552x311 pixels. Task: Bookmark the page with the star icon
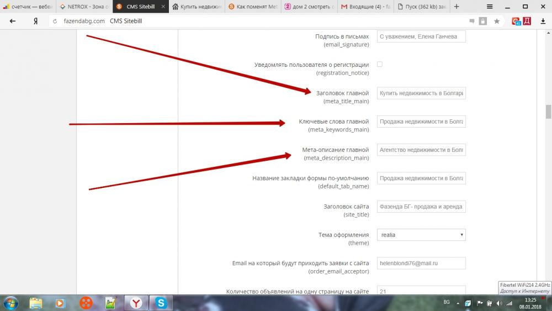click(497, 21)
